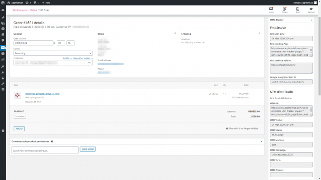Edit shipping details with pencil icon
This screenshot has width=321, height=180.
pyautogui.click(x=259, y=33)
